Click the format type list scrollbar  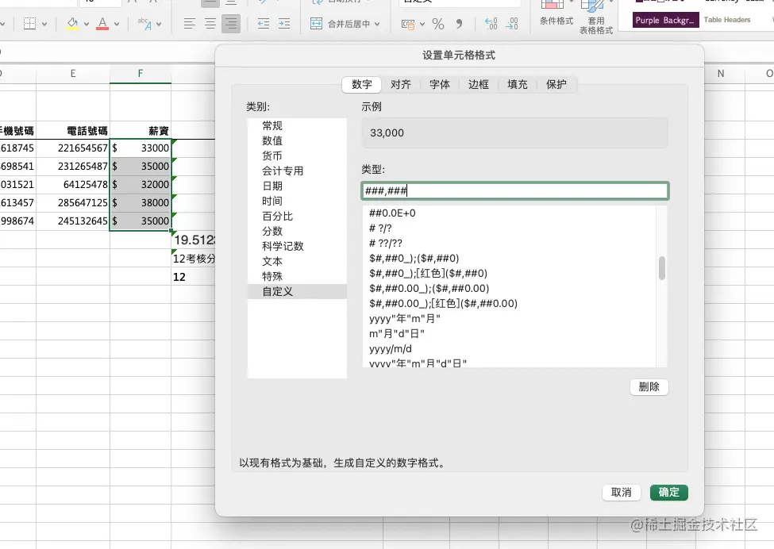coord(662,268)
